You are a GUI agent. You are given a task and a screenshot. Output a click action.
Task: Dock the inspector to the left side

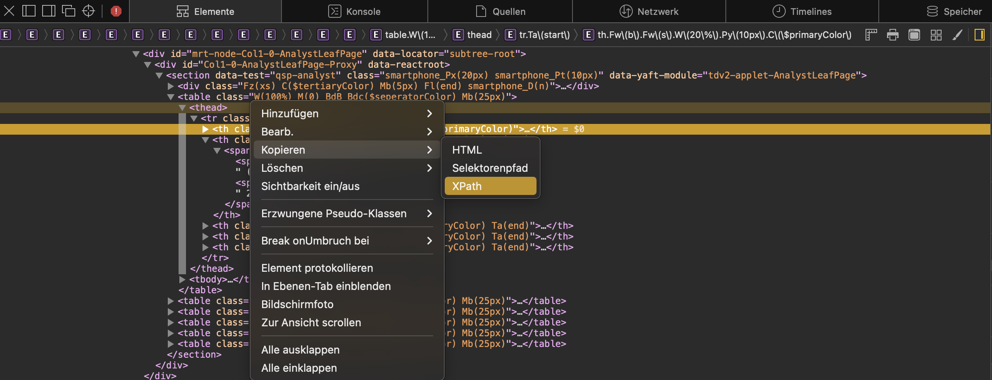[29, 11]
